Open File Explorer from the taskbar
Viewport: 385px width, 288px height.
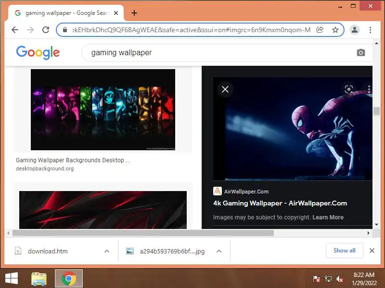click(x=39, y=279)
